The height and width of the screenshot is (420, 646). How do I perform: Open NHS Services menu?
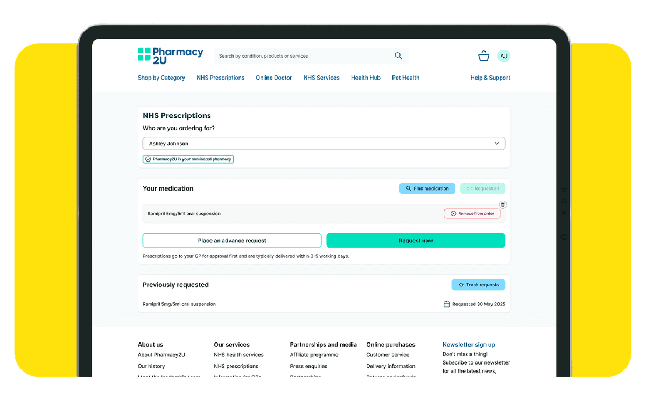[321, 78]
